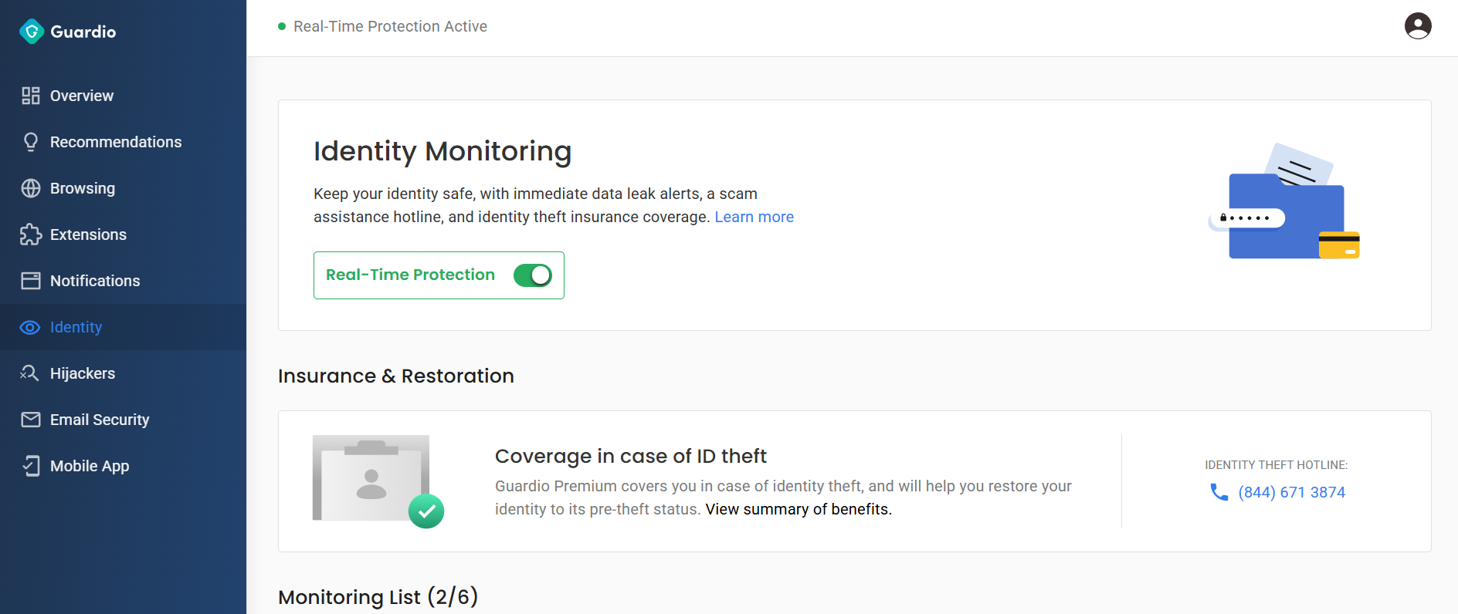This screenshot has height=614, width=1458.
Task: Click the Monitoring List (2/6) heading
Action: [378, 596]
